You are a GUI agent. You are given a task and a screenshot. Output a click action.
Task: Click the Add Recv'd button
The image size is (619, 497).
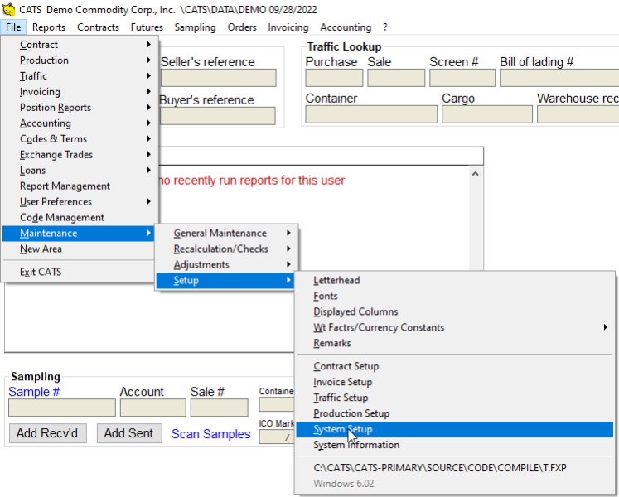click(47, 433)
